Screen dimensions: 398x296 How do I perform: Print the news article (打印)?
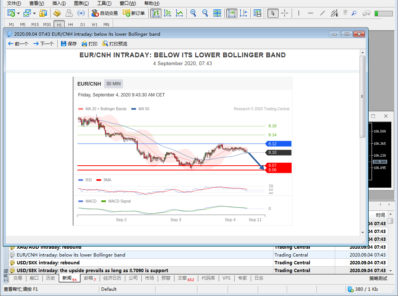pyautogui.click(x=89, y=44)
